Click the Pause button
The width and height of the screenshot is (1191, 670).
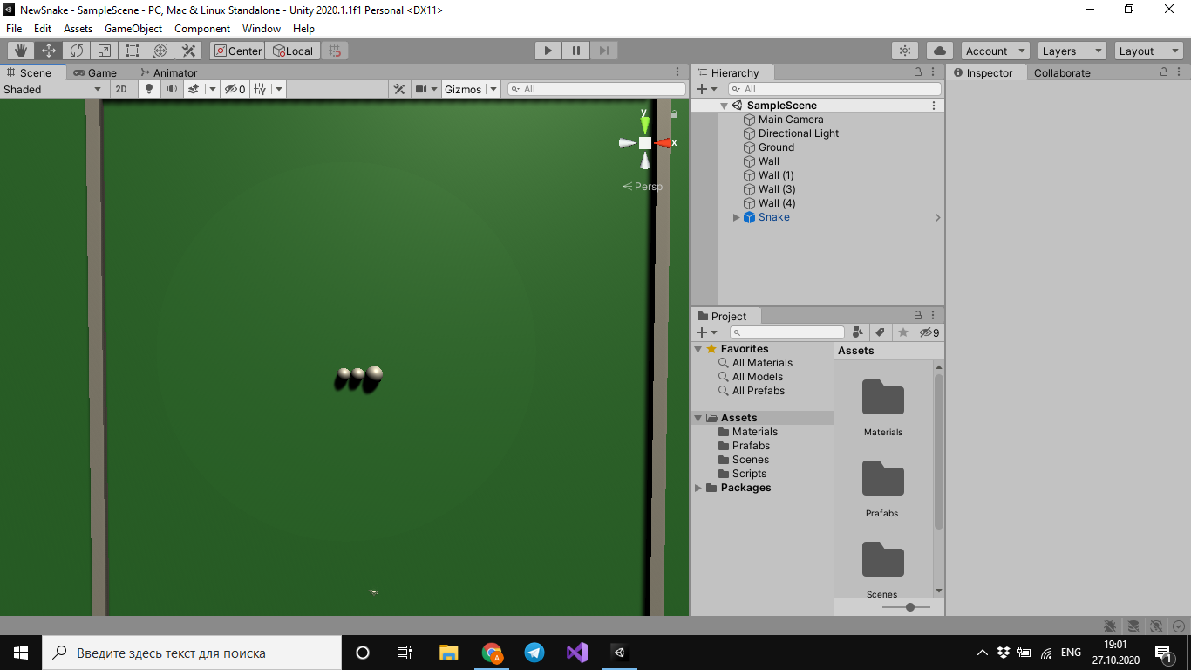(x=576, y=51)
